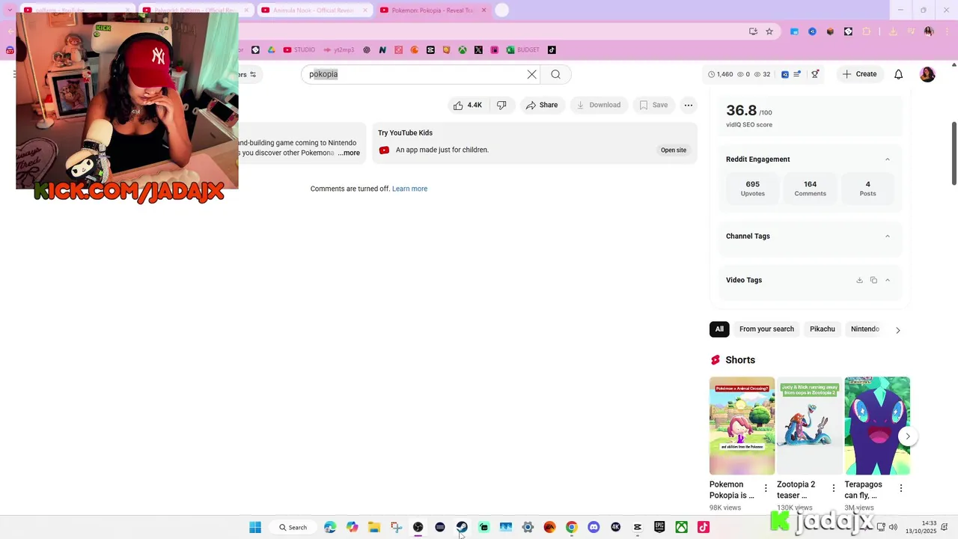The height and width of the screenshot is (539, 958).
Task: Click 695 Upvotes Reddit stat
Action: pyautogui.click(x=752, y=188)
